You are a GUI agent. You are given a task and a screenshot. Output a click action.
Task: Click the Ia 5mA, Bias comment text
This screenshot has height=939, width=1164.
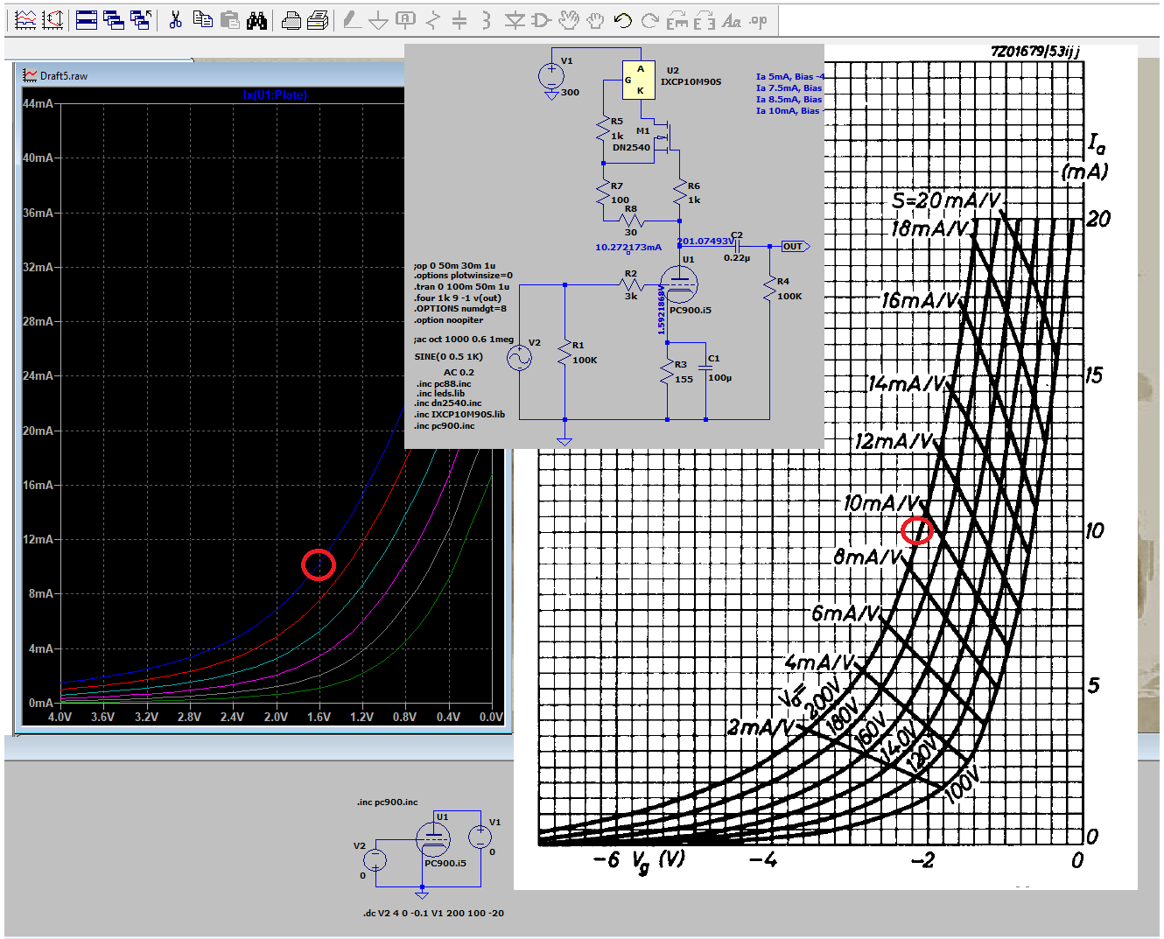(789, 77)
